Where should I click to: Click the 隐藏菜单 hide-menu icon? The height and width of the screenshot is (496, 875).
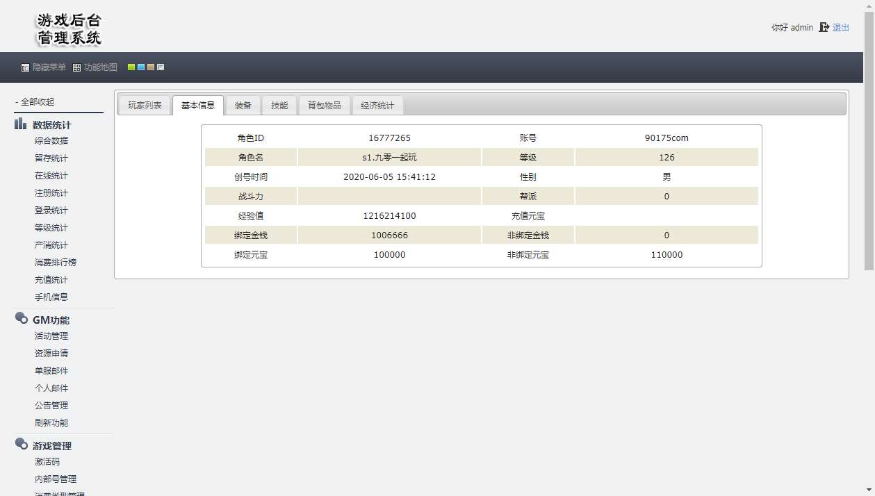25,67
